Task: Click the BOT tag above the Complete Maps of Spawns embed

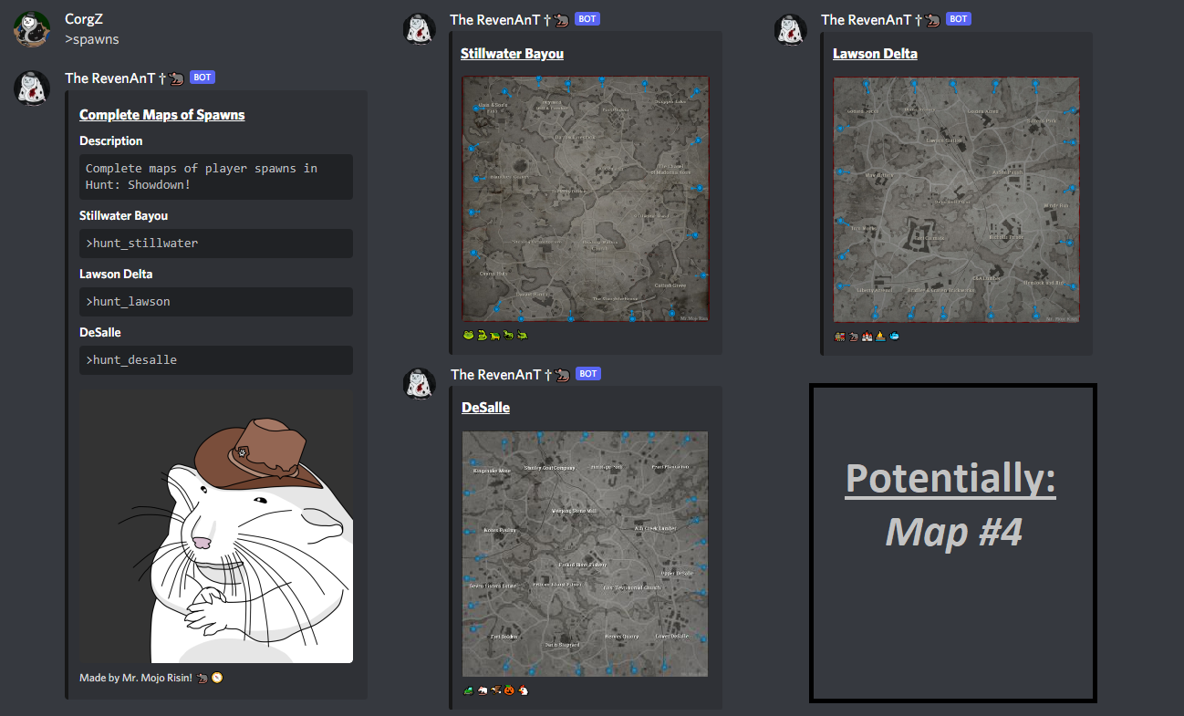Action: click(x=203, y=78)
